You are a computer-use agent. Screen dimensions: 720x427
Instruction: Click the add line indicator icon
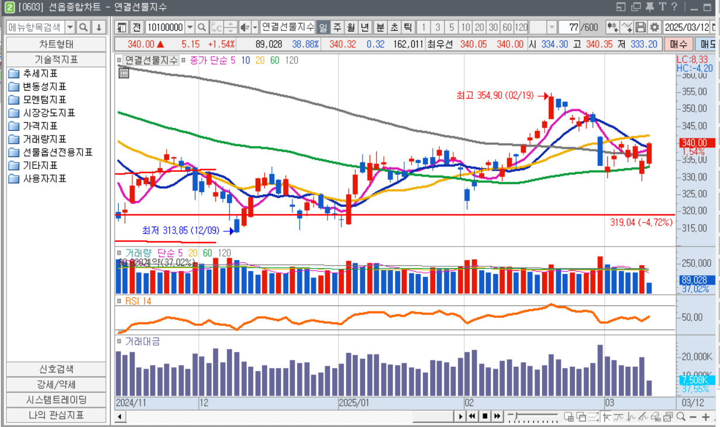point(627,27)
